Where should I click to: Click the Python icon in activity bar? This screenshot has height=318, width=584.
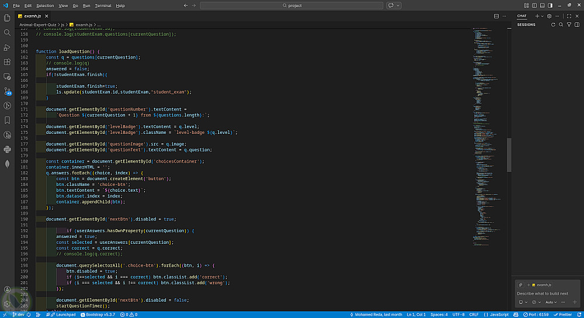tap(7, 150)
